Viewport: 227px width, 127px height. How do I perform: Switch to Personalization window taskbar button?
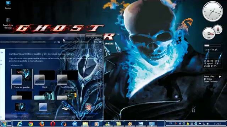(152, 124)
